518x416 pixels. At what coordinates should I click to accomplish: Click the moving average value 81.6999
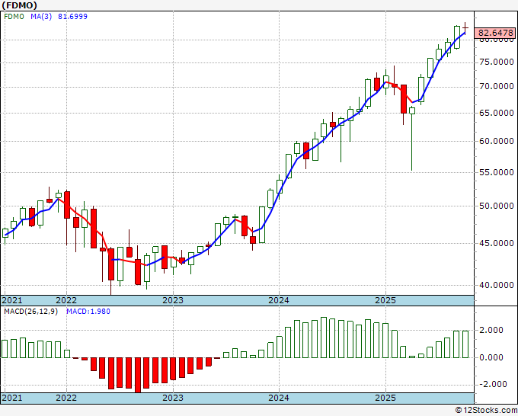coord(72,17)
